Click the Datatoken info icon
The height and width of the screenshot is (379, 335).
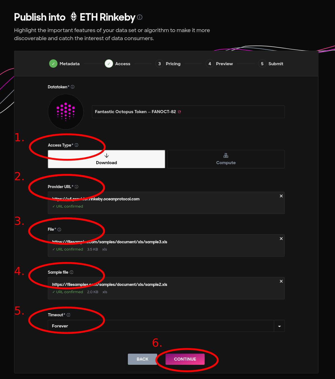(x=73, y=87)
